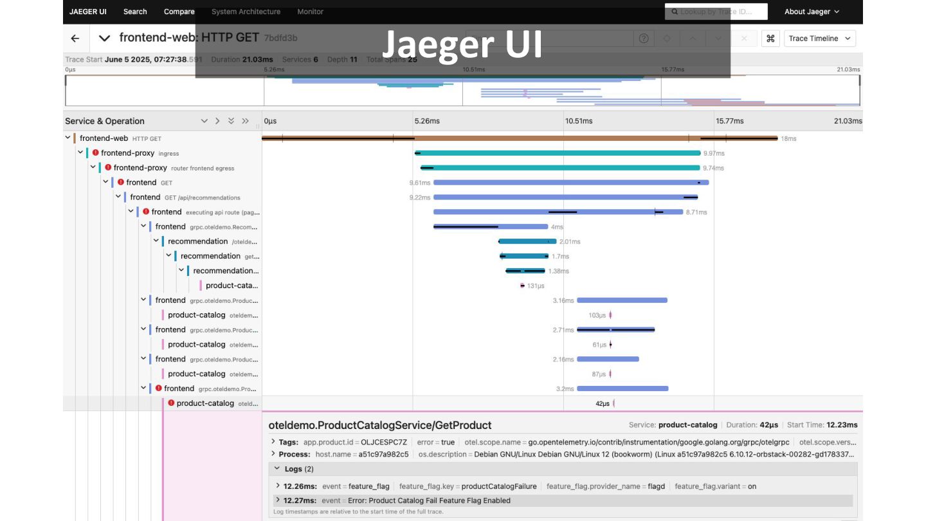The width and height of the screenshot is (926, 521).
Task: Click the Service & Operation column header
Action: pos(105,121)
